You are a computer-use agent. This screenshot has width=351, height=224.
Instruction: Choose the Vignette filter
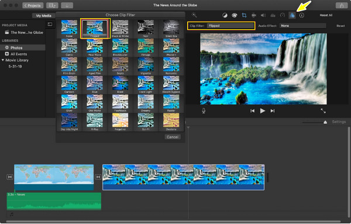pos(146,66)
